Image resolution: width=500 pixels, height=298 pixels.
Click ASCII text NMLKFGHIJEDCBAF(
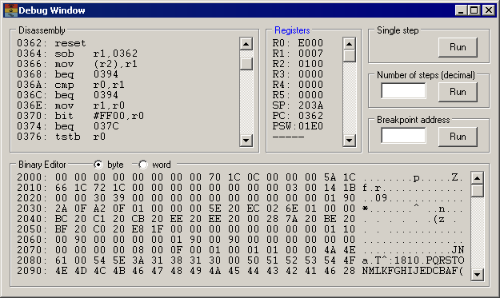(413, 271)
